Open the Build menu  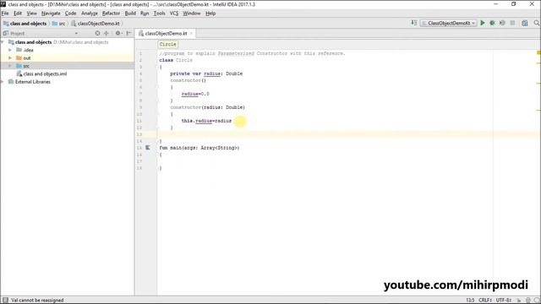tap(130, 14)
